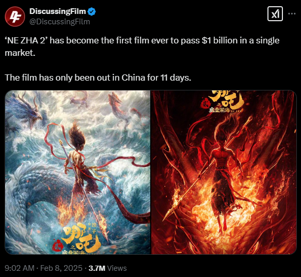The height and width of the screenshot is (277, 301).
Task: Click the Feb 8, 2025 date
Action: tap(61, 268)
